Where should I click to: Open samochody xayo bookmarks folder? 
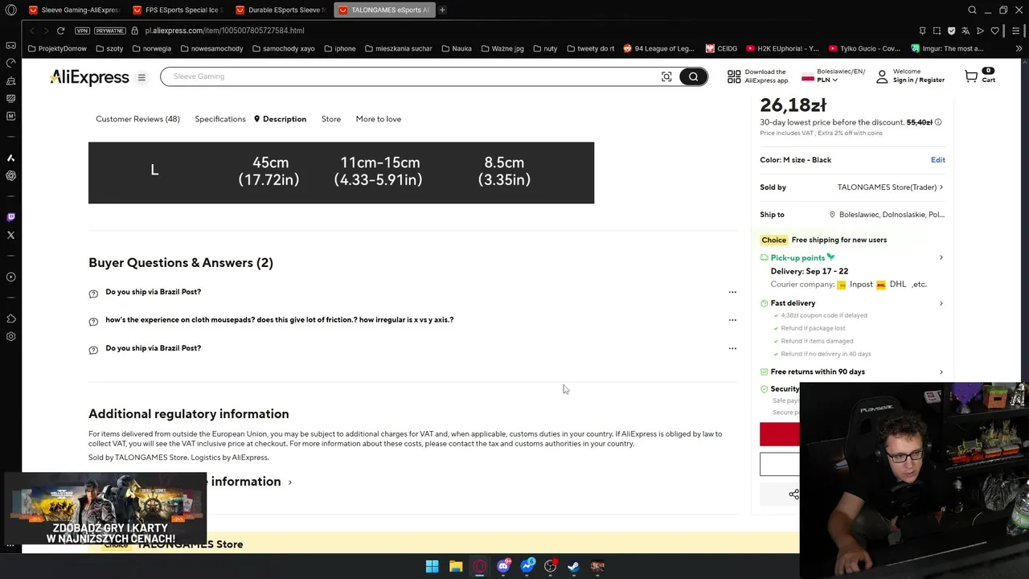click(283, 48)
